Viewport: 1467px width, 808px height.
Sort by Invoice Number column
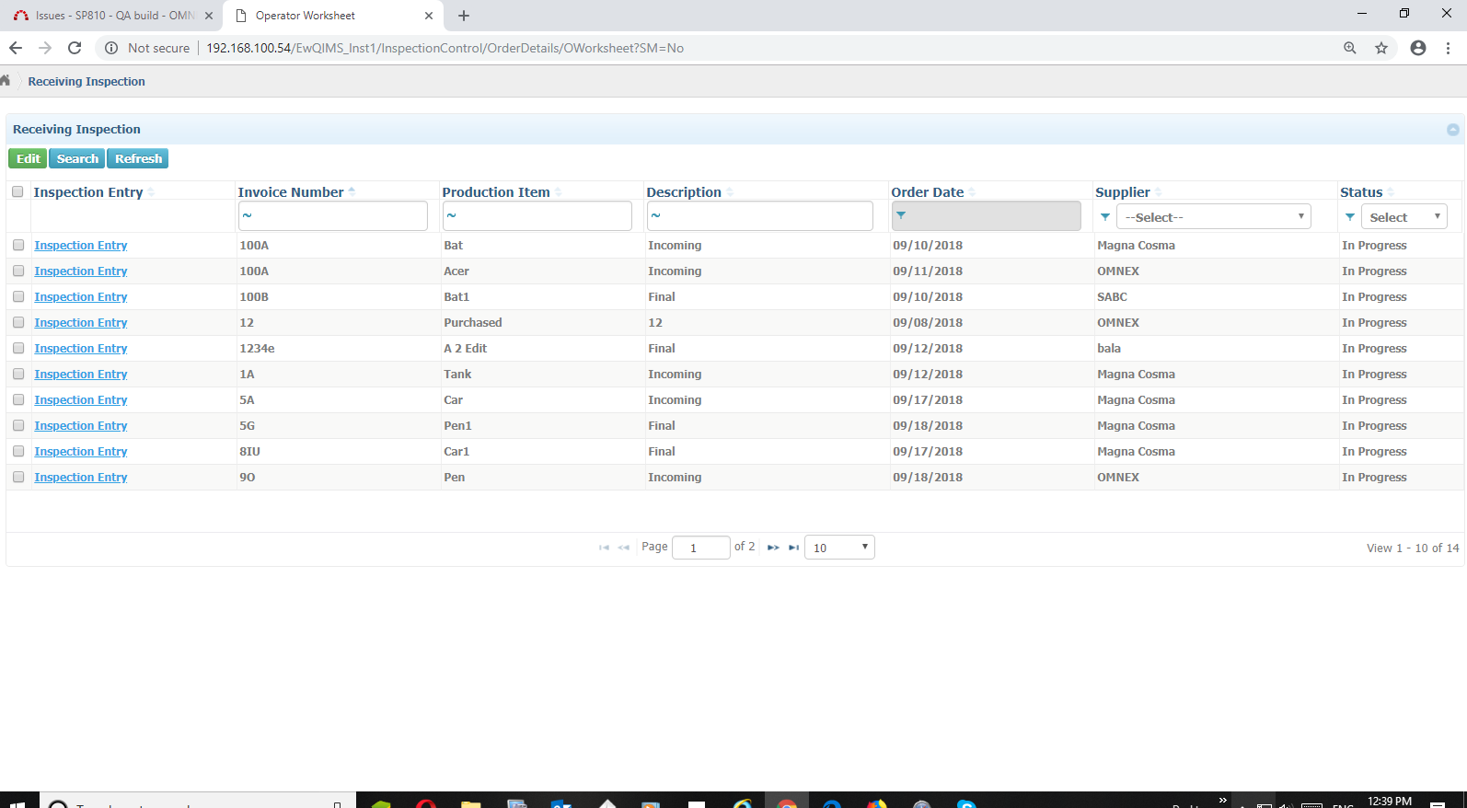[x=296, y=192]
